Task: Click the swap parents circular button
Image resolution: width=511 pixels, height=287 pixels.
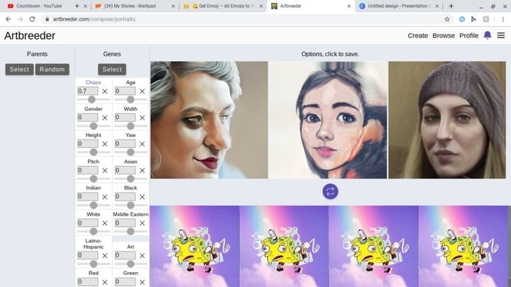Action: (330, 191)
